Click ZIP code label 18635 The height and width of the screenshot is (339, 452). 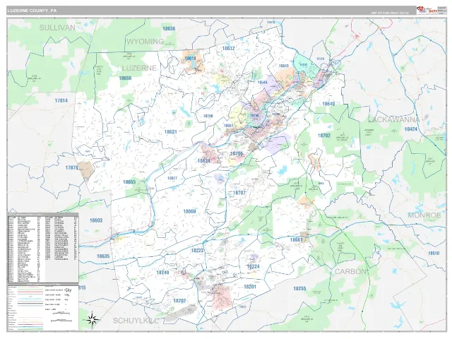103,256
